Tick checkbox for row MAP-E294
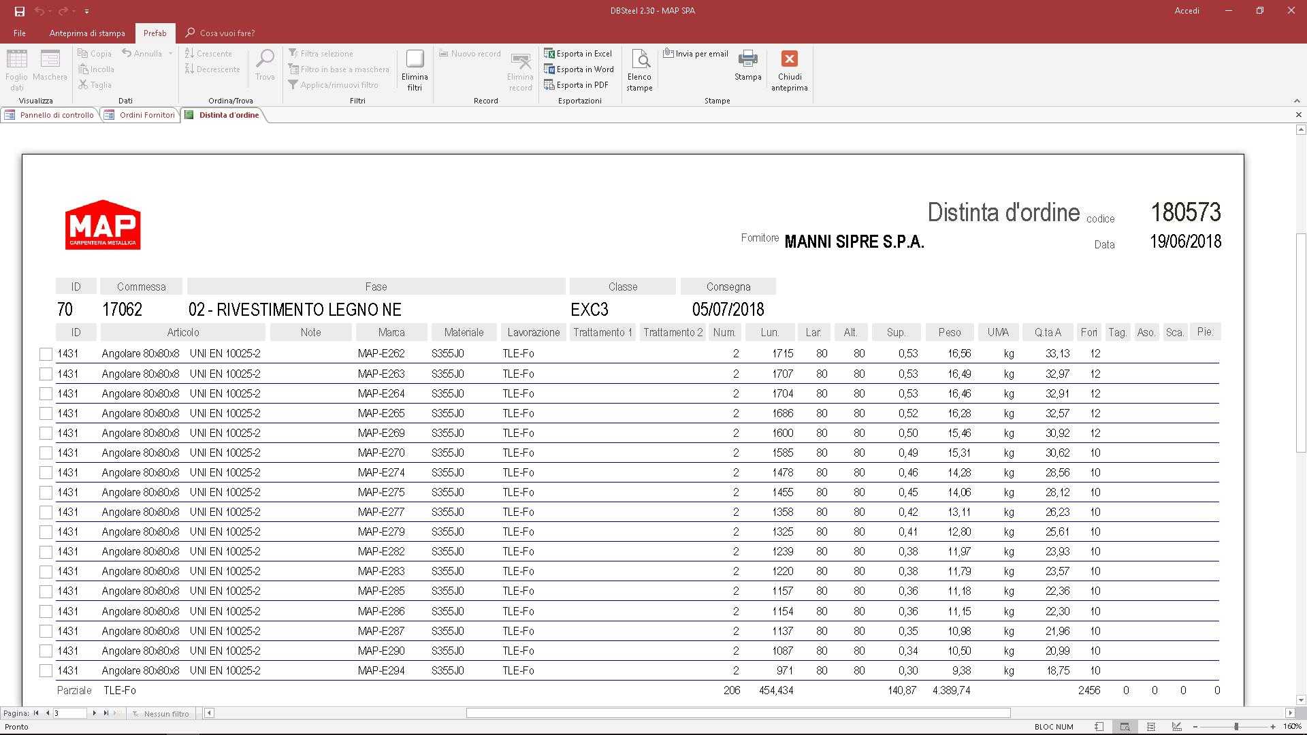The width and height of the screenshot is (1307, 735). pos(46,670)
